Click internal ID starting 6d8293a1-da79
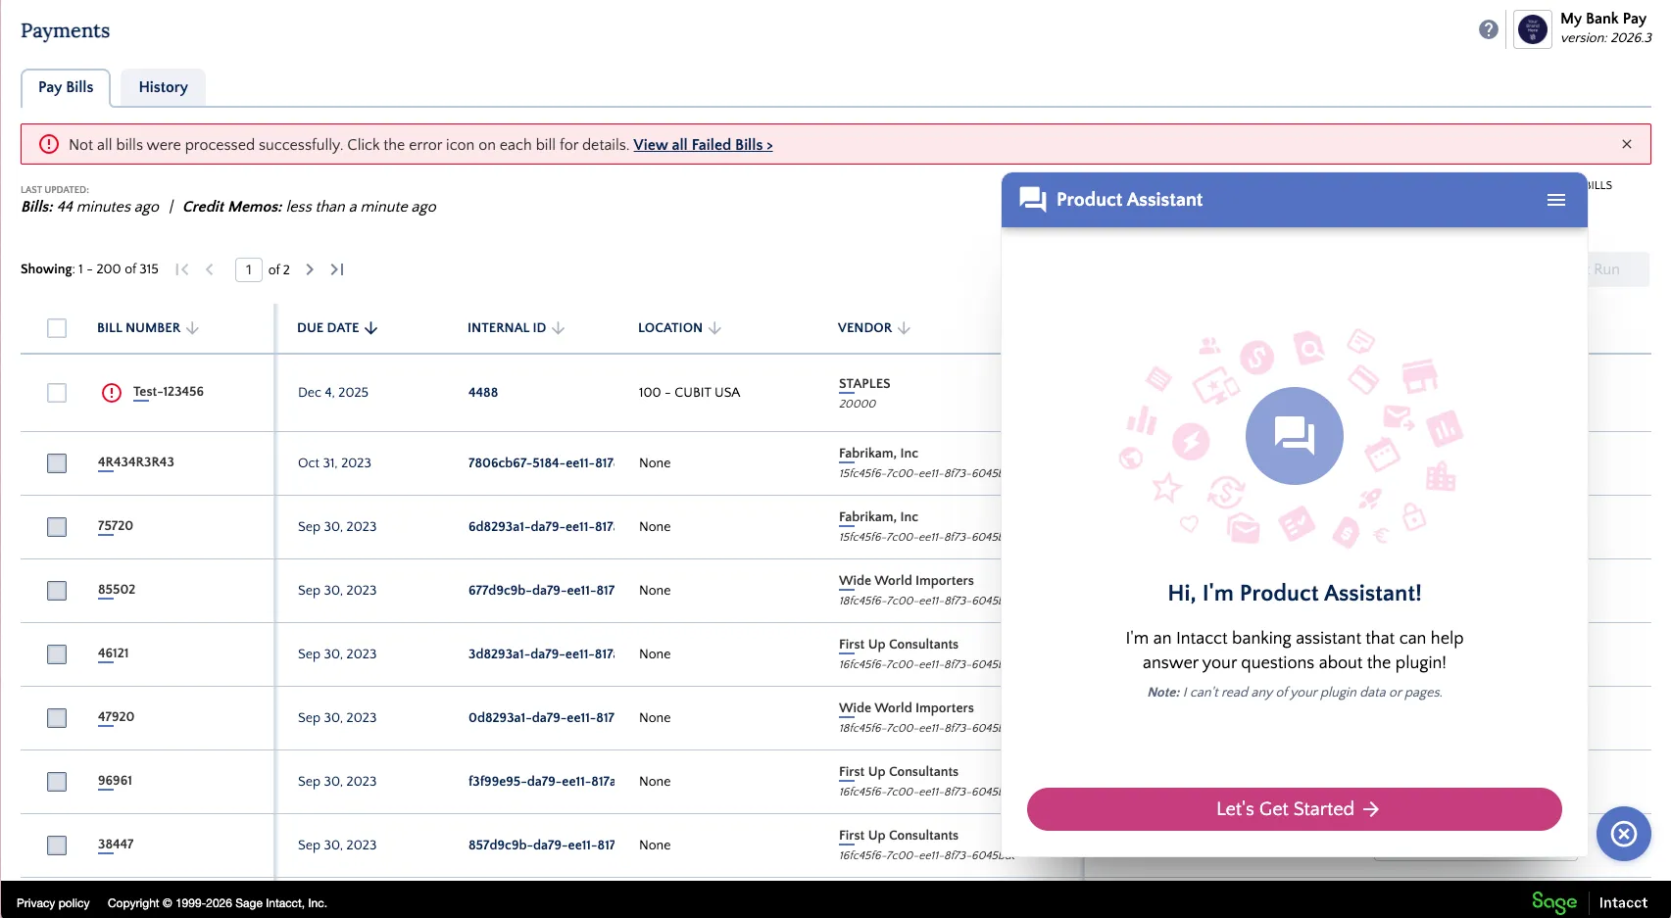The height and width of the screenshot is (918, 1671). point(541,527)
